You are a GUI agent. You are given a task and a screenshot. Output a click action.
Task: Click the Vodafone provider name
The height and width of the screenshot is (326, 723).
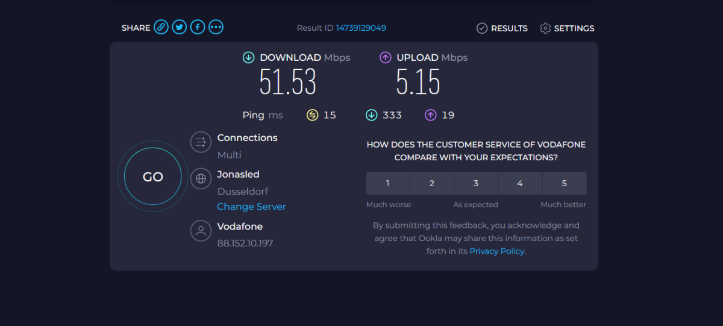[x=240, y=227]
